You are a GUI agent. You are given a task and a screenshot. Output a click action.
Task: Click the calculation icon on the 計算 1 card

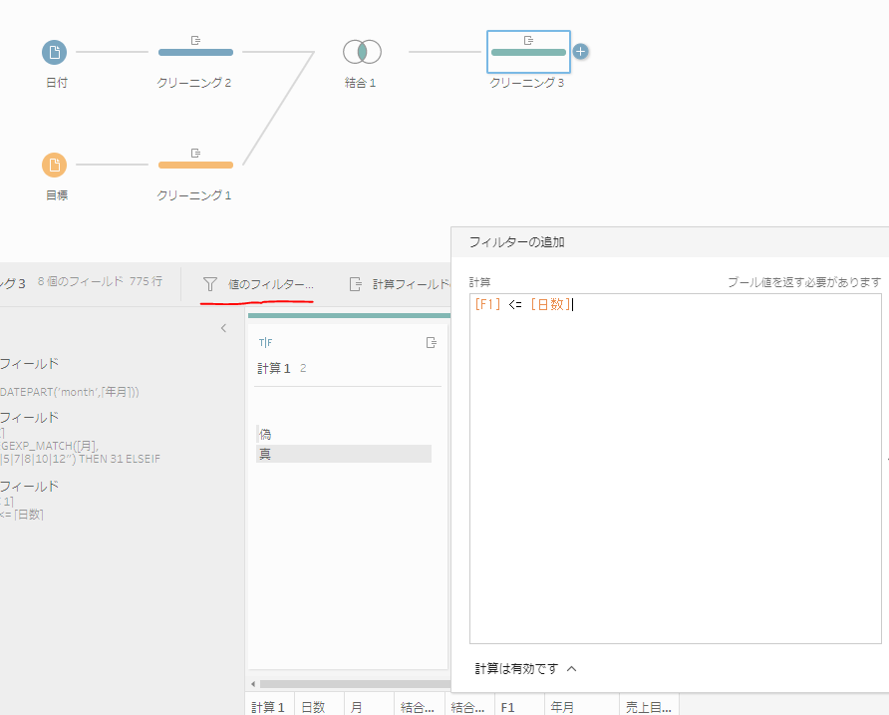(x=431, y=342)
